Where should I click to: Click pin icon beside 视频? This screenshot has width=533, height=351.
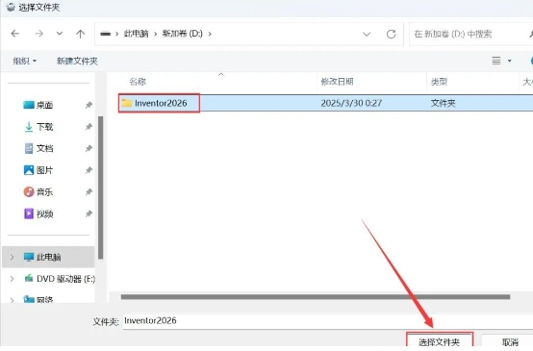pyautogui.click(x=89, y=213)
